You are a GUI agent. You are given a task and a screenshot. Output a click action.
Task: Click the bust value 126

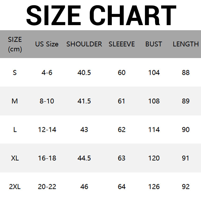[154, 187]
